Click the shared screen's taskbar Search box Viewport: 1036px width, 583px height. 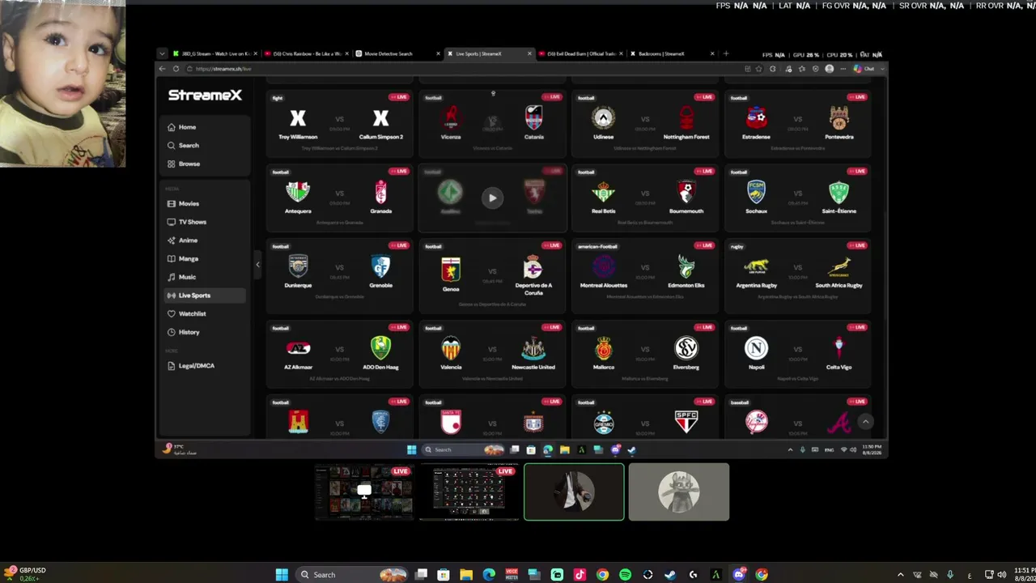tap(462, 450)
